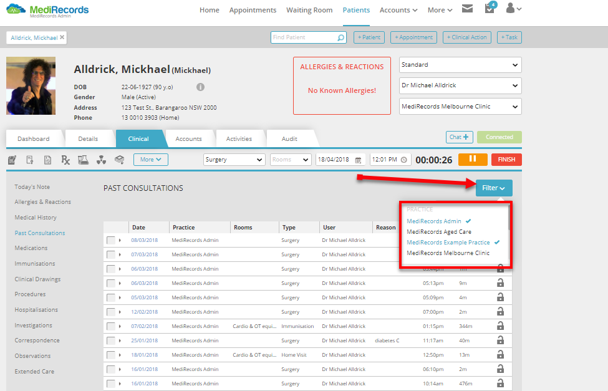608x391 pixels.
Task: Click the red FINISH button
Action: click(507, 160)
